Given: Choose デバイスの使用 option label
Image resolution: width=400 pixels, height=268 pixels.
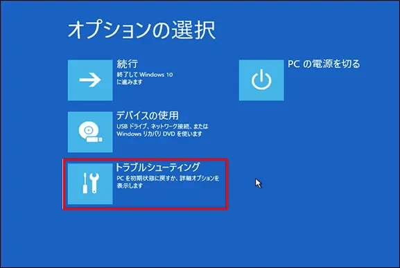Looking at the screenshot, I should (x=148, y=116).
